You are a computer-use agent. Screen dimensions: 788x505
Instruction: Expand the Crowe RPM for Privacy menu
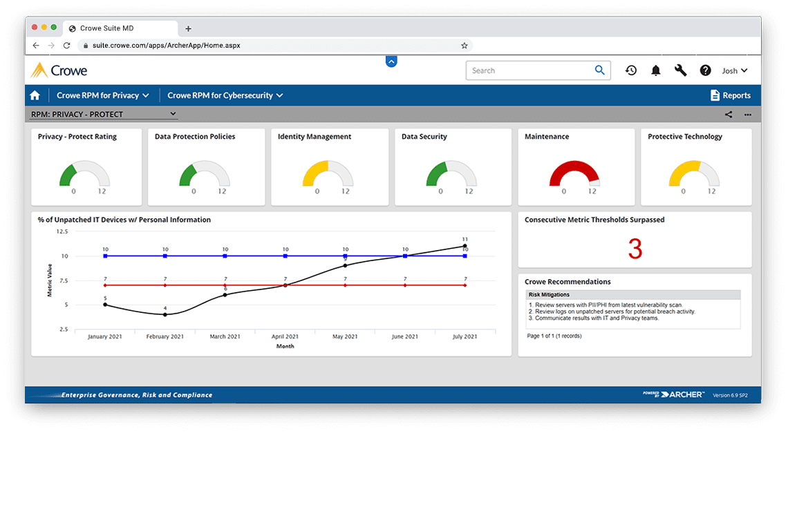[103, 95]
